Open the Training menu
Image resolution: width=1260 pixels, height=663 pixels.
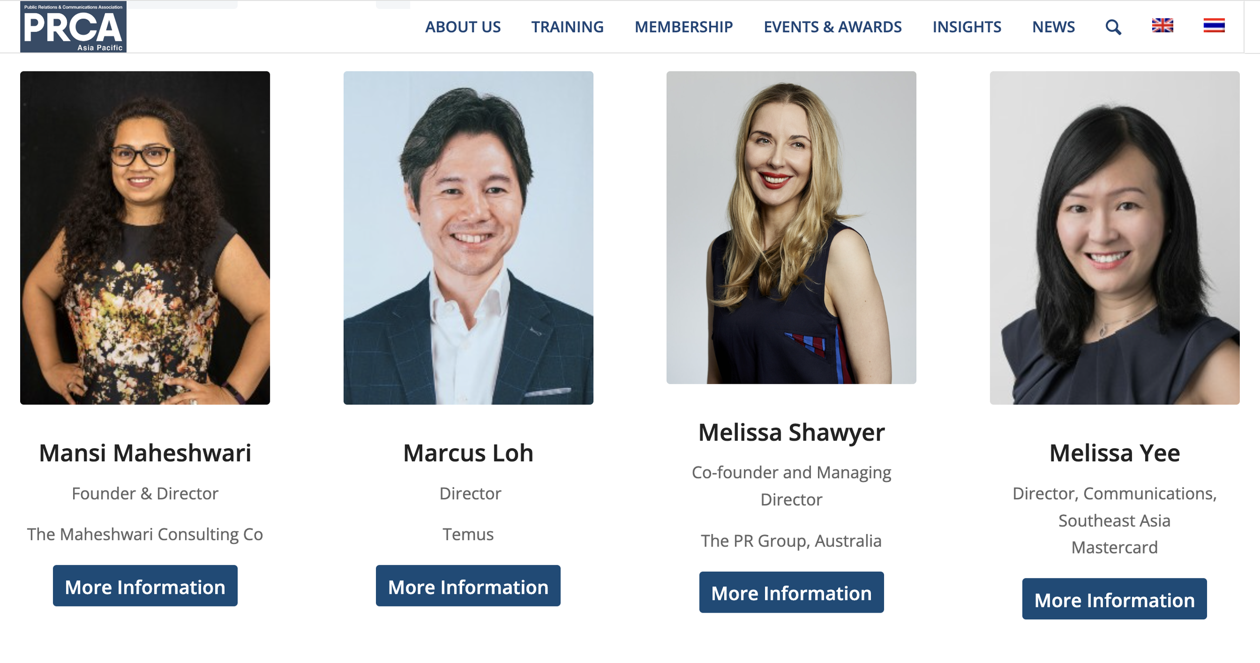point(567,27)
